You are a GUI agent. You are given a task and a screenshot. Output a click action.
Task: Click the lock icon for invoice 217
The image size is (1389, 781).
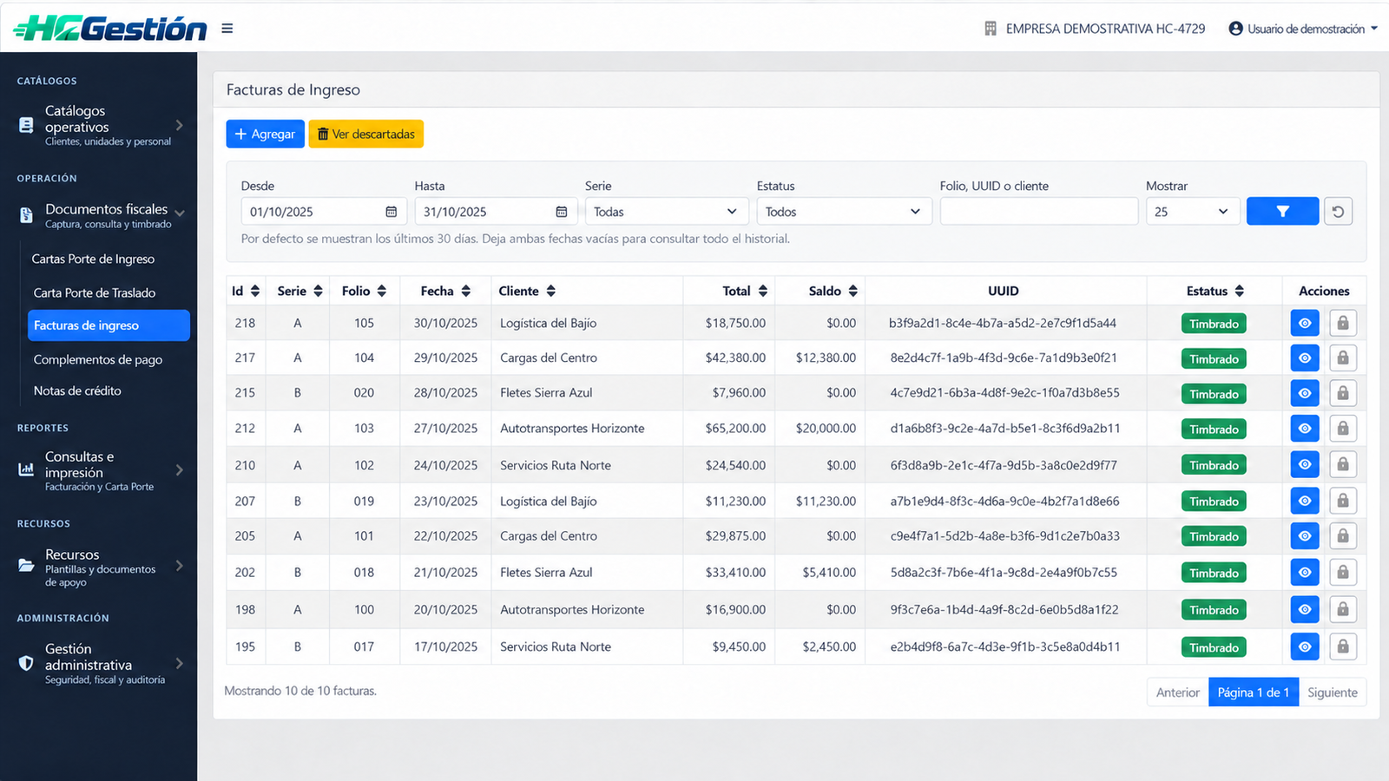1343,358
